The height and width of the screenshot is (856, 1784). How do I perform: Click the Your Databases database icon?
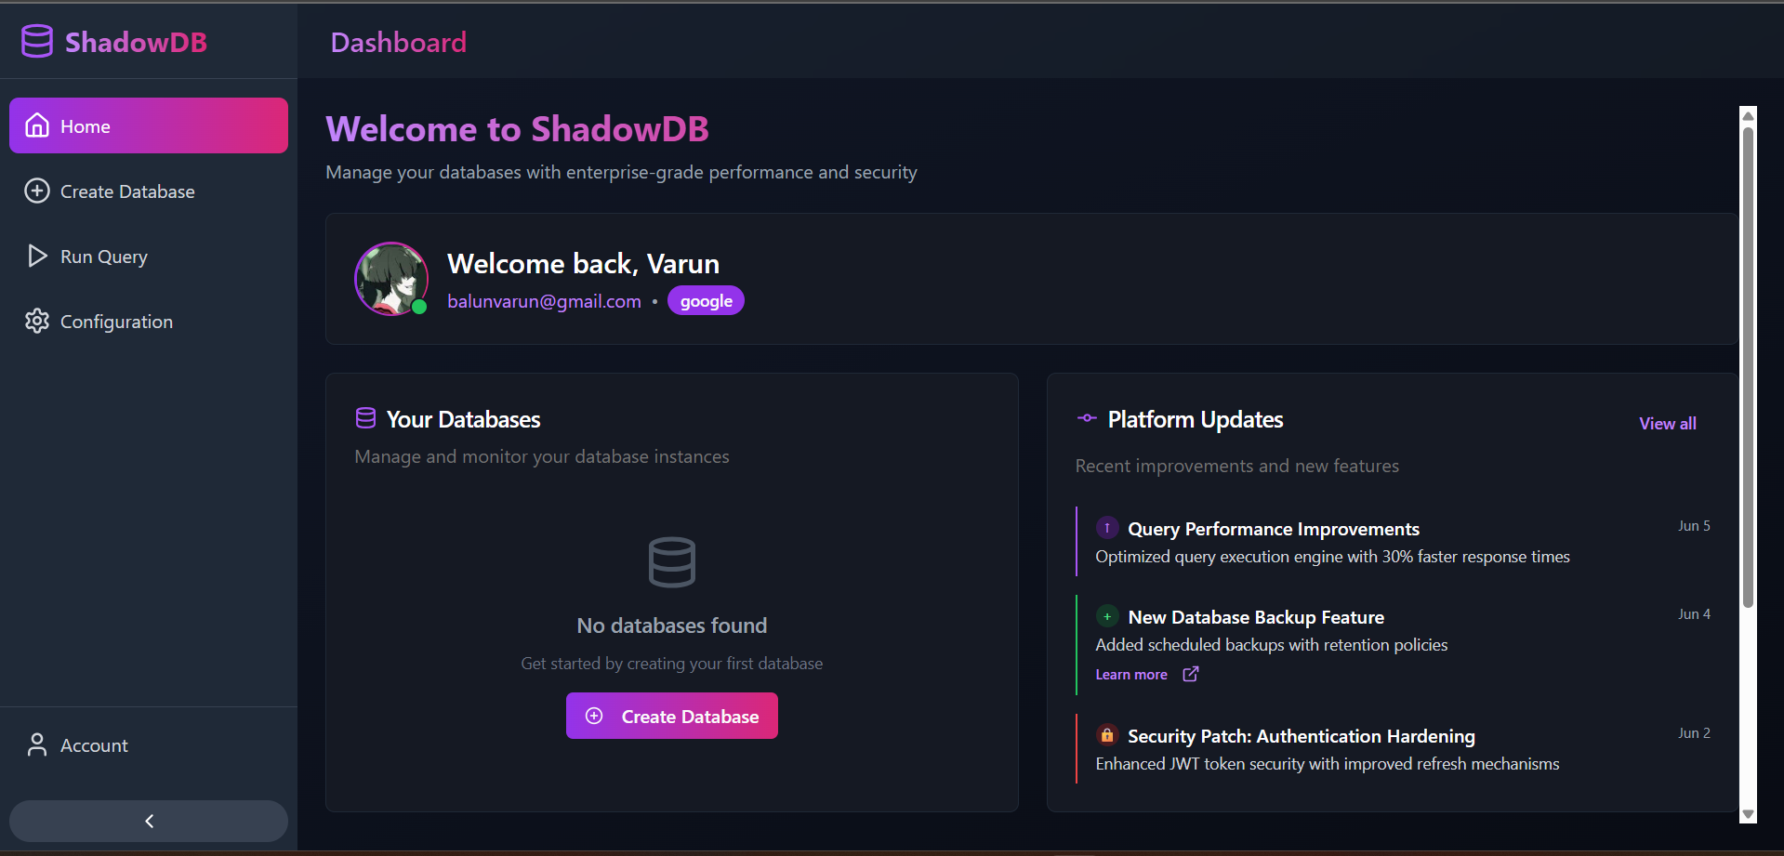tap(365, 417)
